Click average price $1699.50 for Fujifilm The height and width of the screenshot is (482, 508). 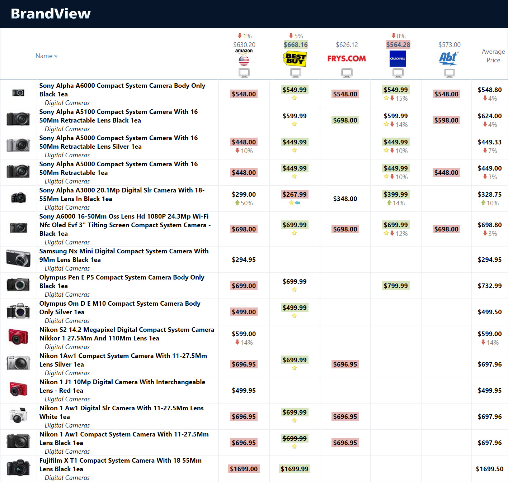490,469
